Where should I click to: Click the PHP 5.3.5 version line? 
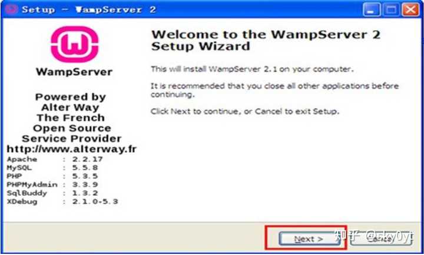(52, 176)
